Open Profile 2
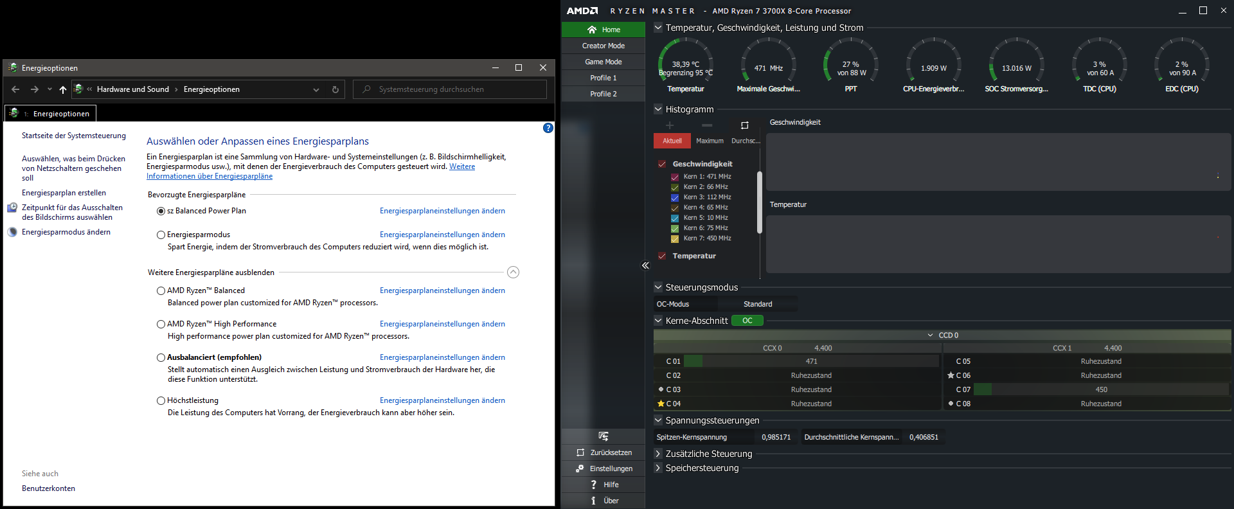Screen dimensions: 1234x509 point(603,94)
